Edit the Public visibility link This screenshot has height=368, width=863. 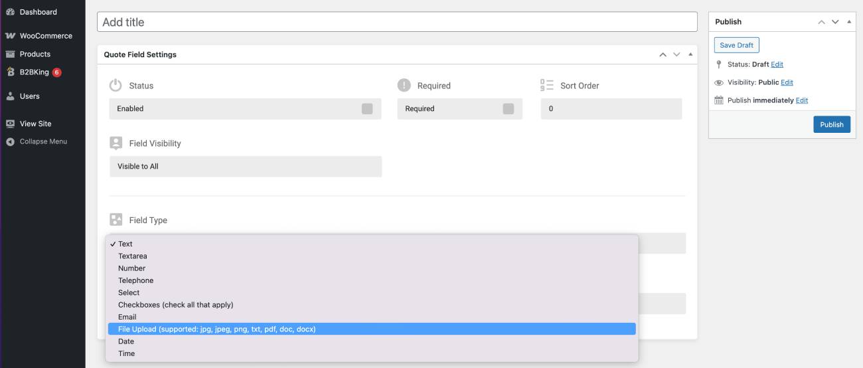[787, 82]
